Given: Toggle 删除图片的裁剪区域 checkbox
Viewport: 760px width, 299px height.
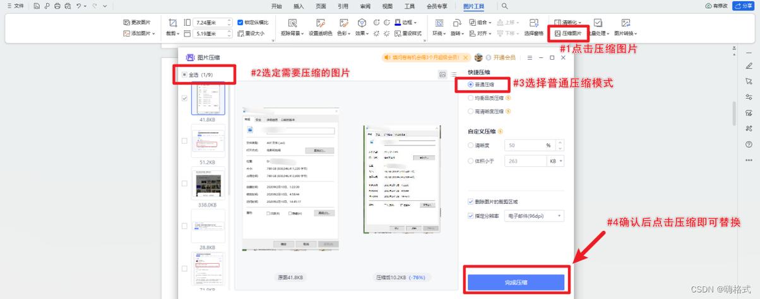Looking at the screenshot, I should (471, 201).
